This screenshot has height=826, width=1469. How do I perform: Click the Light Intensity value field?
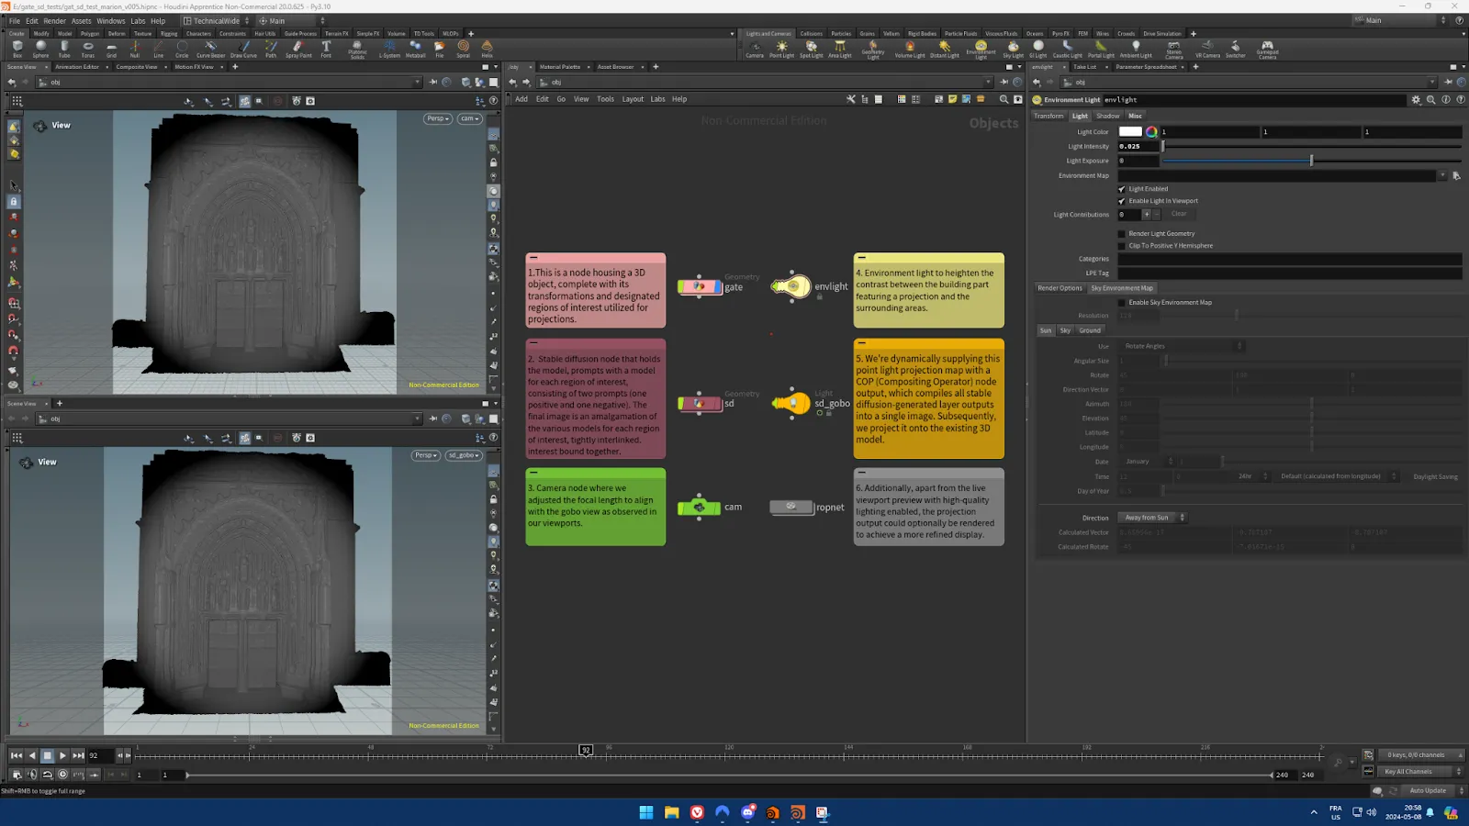click(1138, 146)
